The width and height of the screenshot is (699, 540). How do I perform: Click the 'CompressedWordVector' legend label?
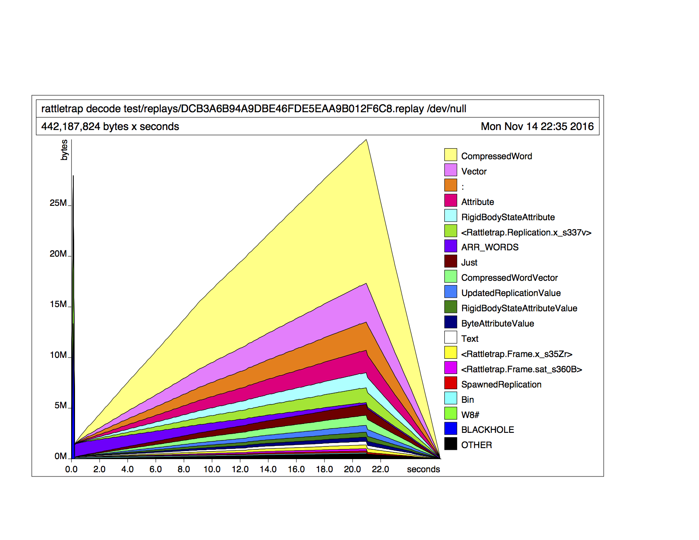(509, 278)
